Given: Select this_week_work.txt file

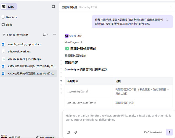Looking at the screenshot, I should coord(19,52).
